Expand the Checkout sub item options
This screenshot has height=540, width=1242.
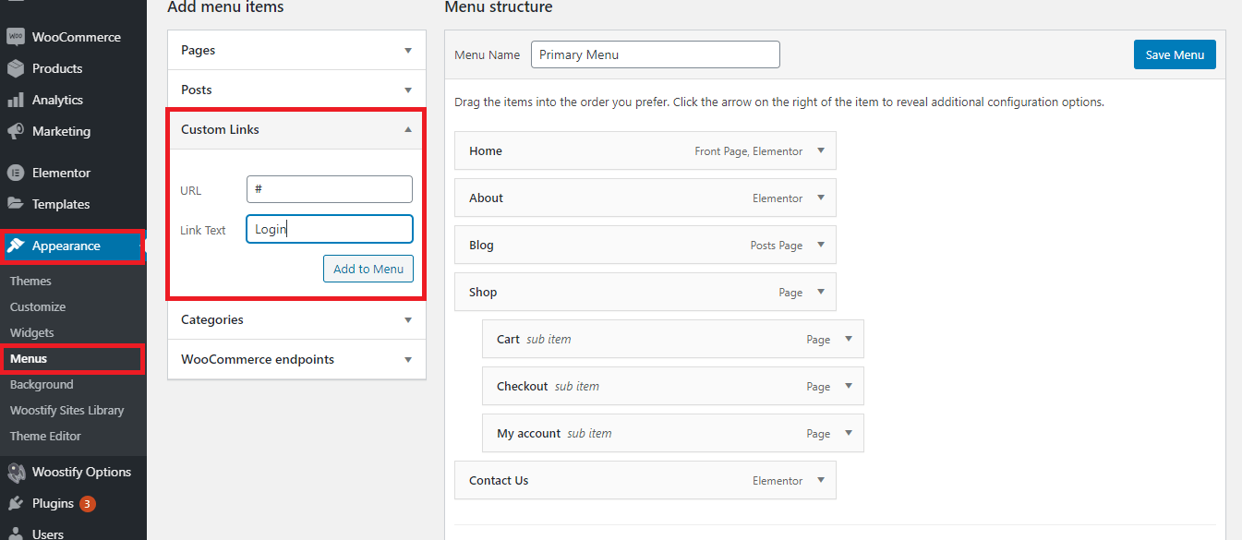pyautogui.click(x=849, y=386)
